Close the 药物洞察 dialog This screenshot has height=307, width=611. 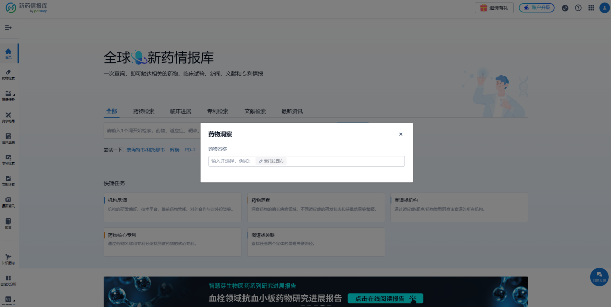400,134
